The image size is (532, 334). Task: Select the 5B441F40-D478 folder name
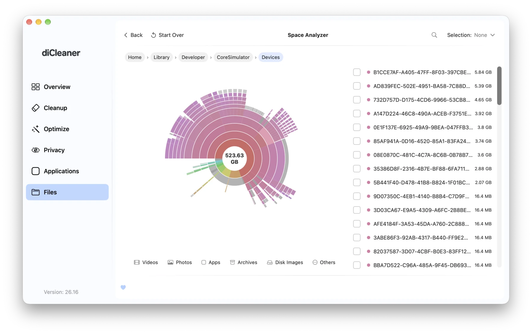(x=421, y=182)
